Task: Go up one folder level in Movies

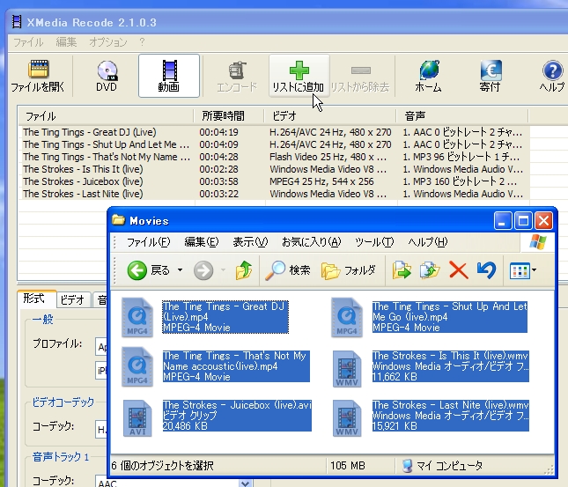Action: click(x=244, y=270)
